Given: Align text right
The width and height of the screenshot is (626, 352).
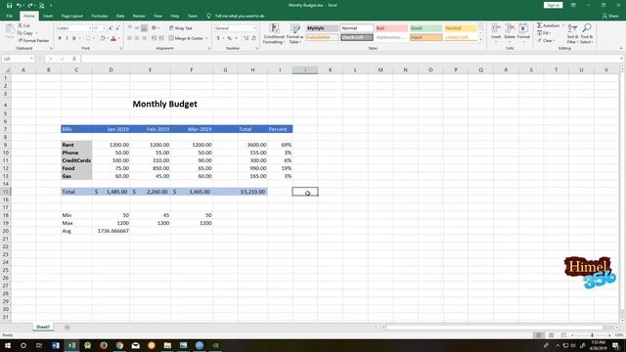Looking at the screenshot, I should [x=144, y=38].
